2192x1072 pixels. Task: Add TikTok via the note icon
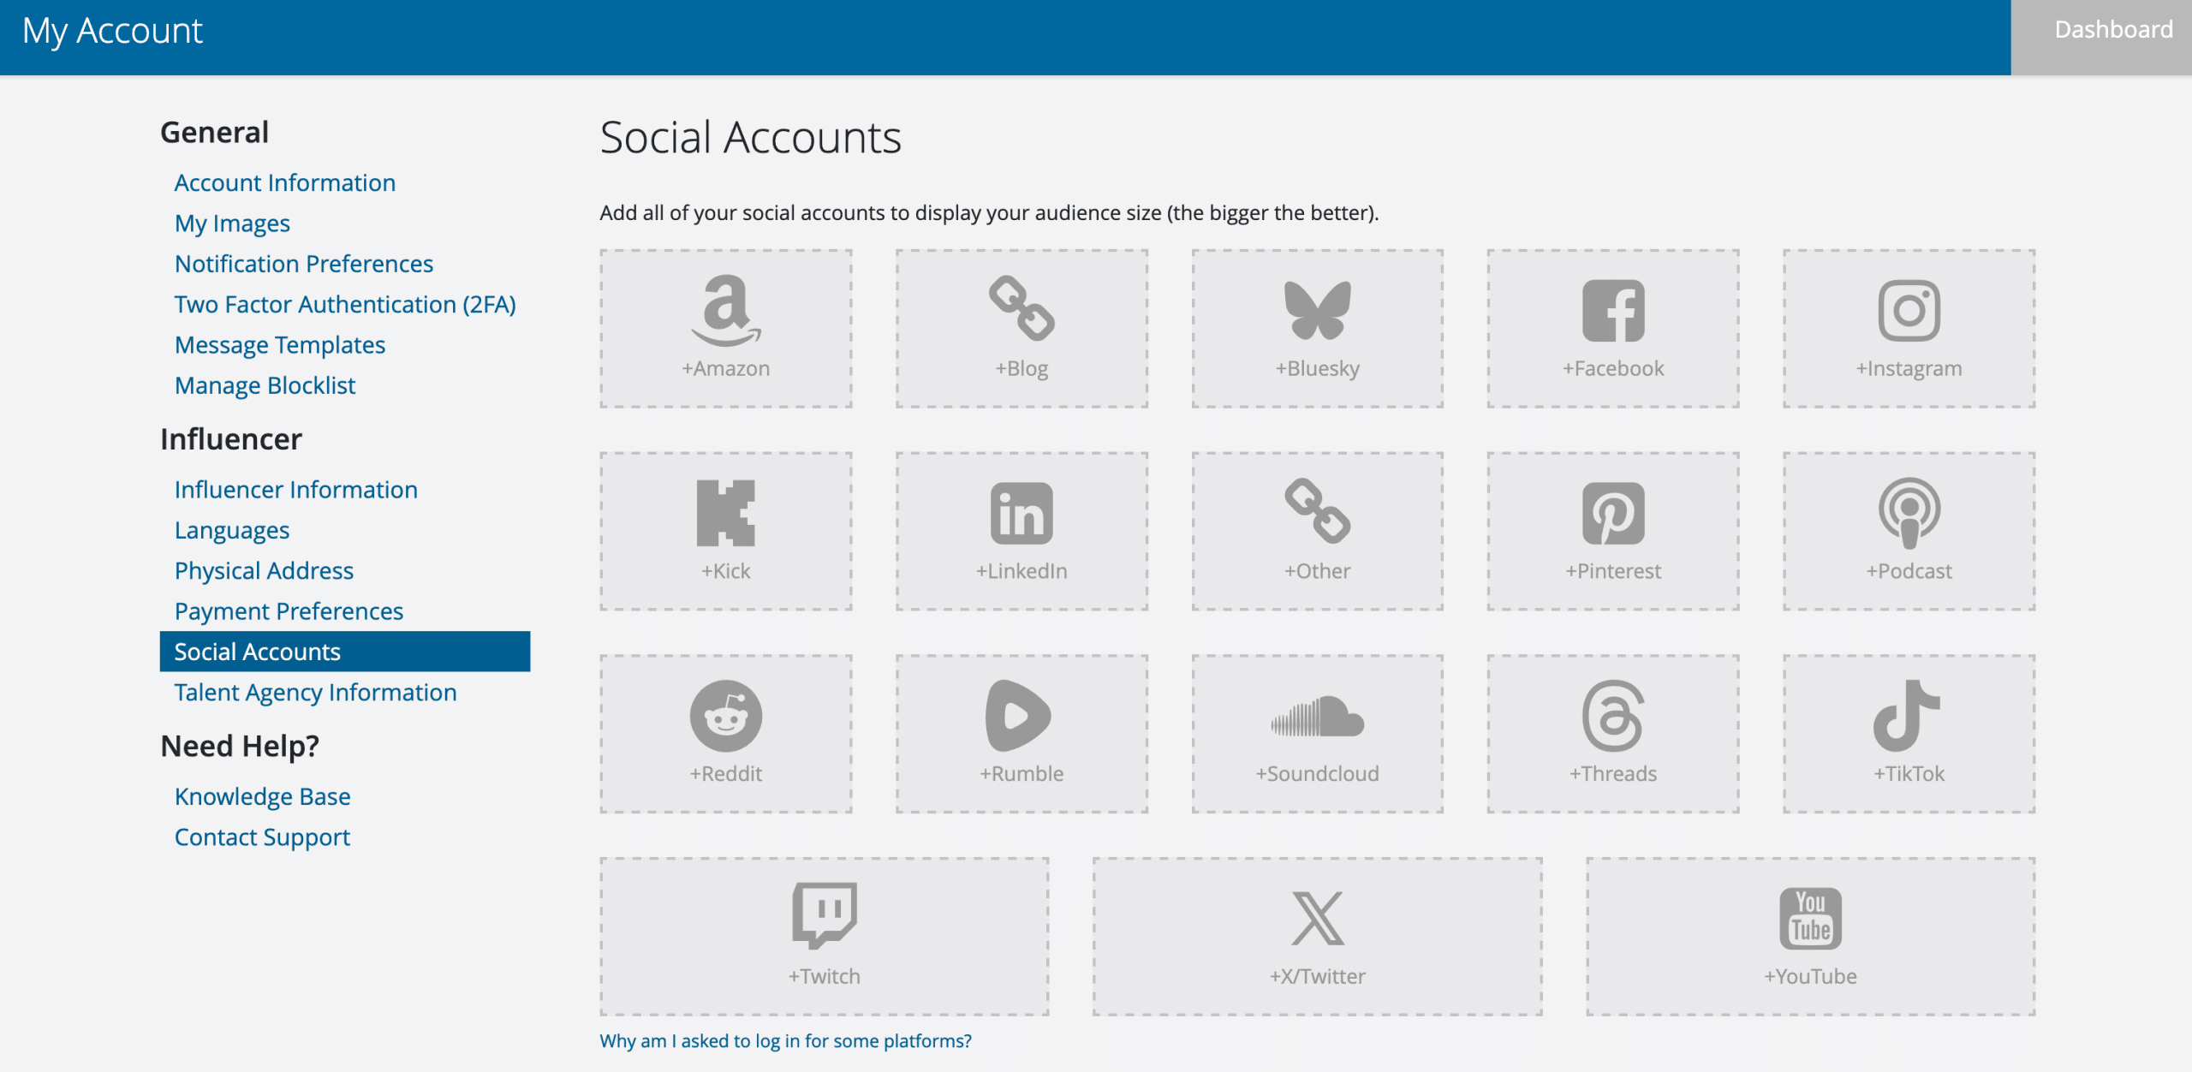1906,716
